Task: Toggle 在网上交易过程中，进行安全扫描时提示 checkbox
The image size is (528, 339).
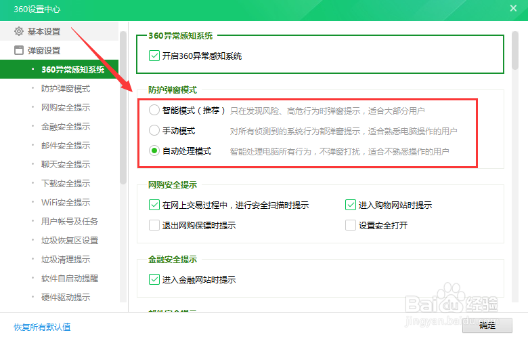Action: point(154,205)
